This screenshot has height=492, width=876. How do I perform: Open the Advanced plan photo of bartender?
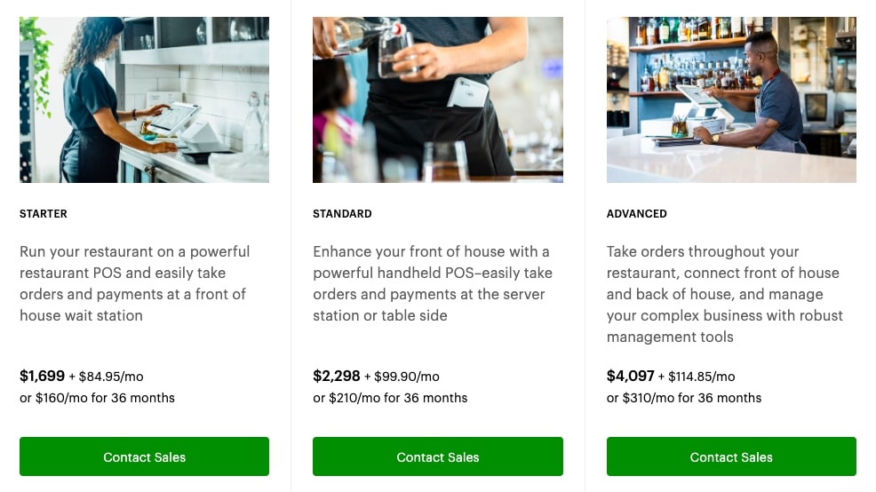(x=731, y=99)
